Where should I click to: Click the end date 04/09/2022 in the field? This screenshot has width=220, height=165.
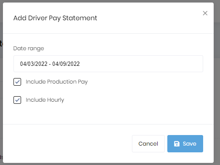[x=66, y=64]
